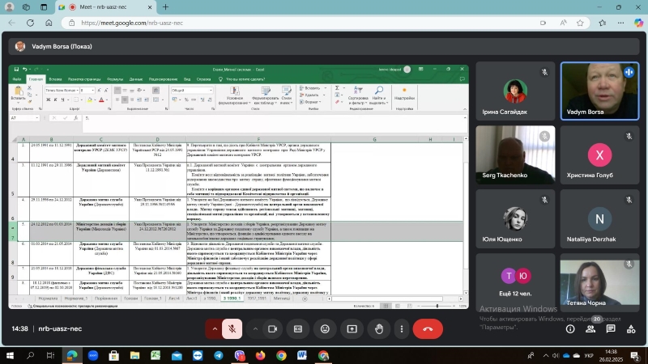Open meeting details info icon
Viewport: 648px width, 364px height.
[570, 329]
